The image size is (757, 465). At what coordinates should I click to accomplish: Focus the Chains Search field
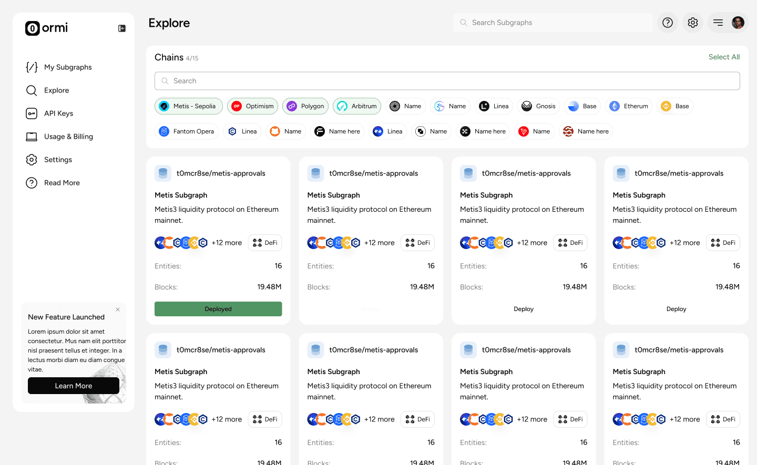point(447,81)
